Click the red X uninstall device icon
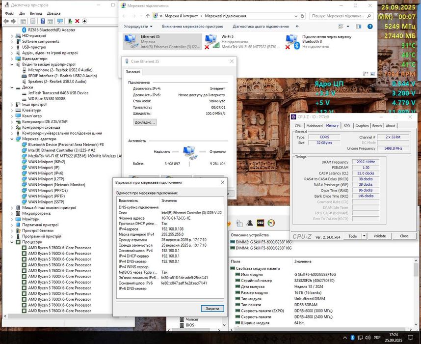 (x=78, y=21)
